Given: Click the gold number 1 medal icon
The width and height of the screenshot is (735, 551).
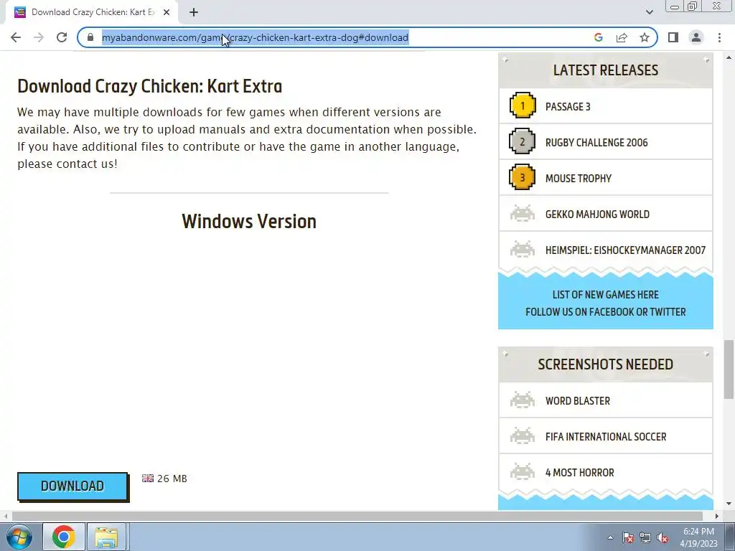Looking at the screenshot, I should point(523,105).
